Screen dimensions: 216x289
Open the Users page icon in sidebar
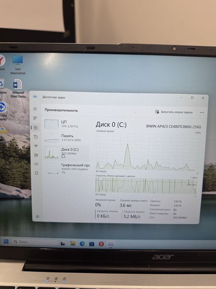click(x=36, y=155)
